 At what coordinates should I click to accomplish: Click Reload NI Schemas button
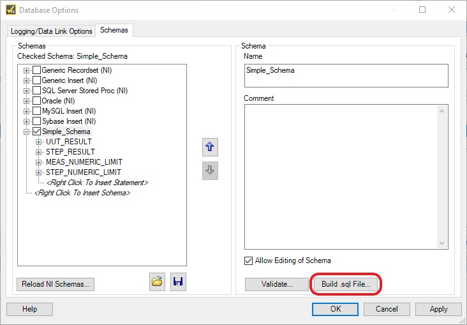(56, 284)
